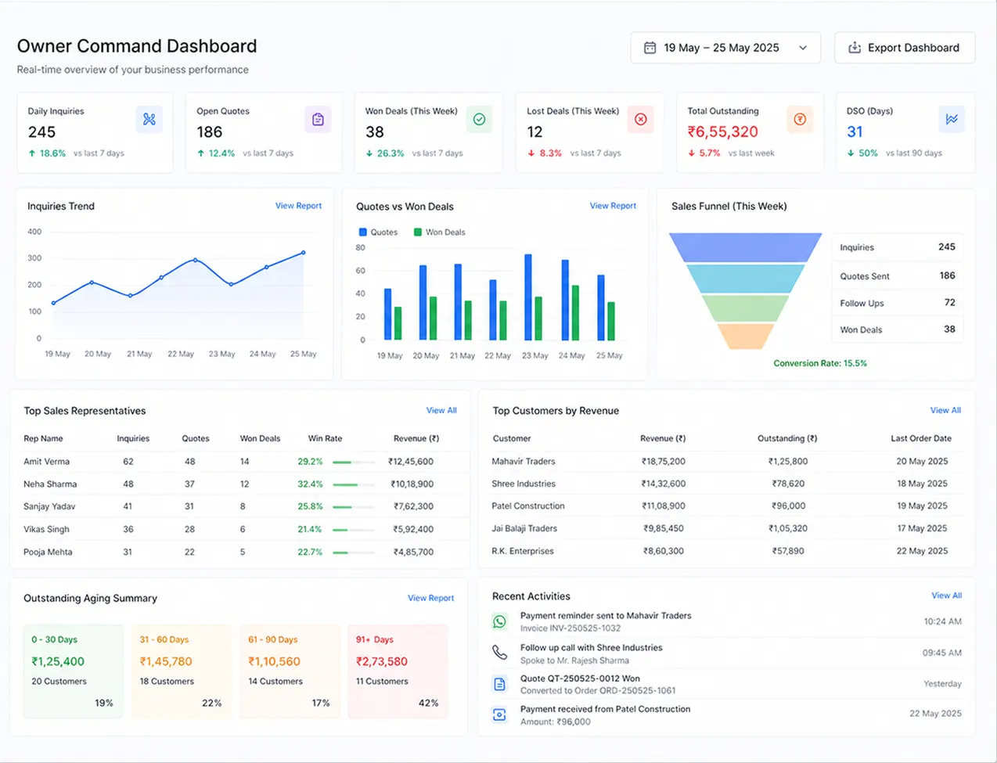Select the 31 - 60 Days aging card

click(x=182, y=671)
